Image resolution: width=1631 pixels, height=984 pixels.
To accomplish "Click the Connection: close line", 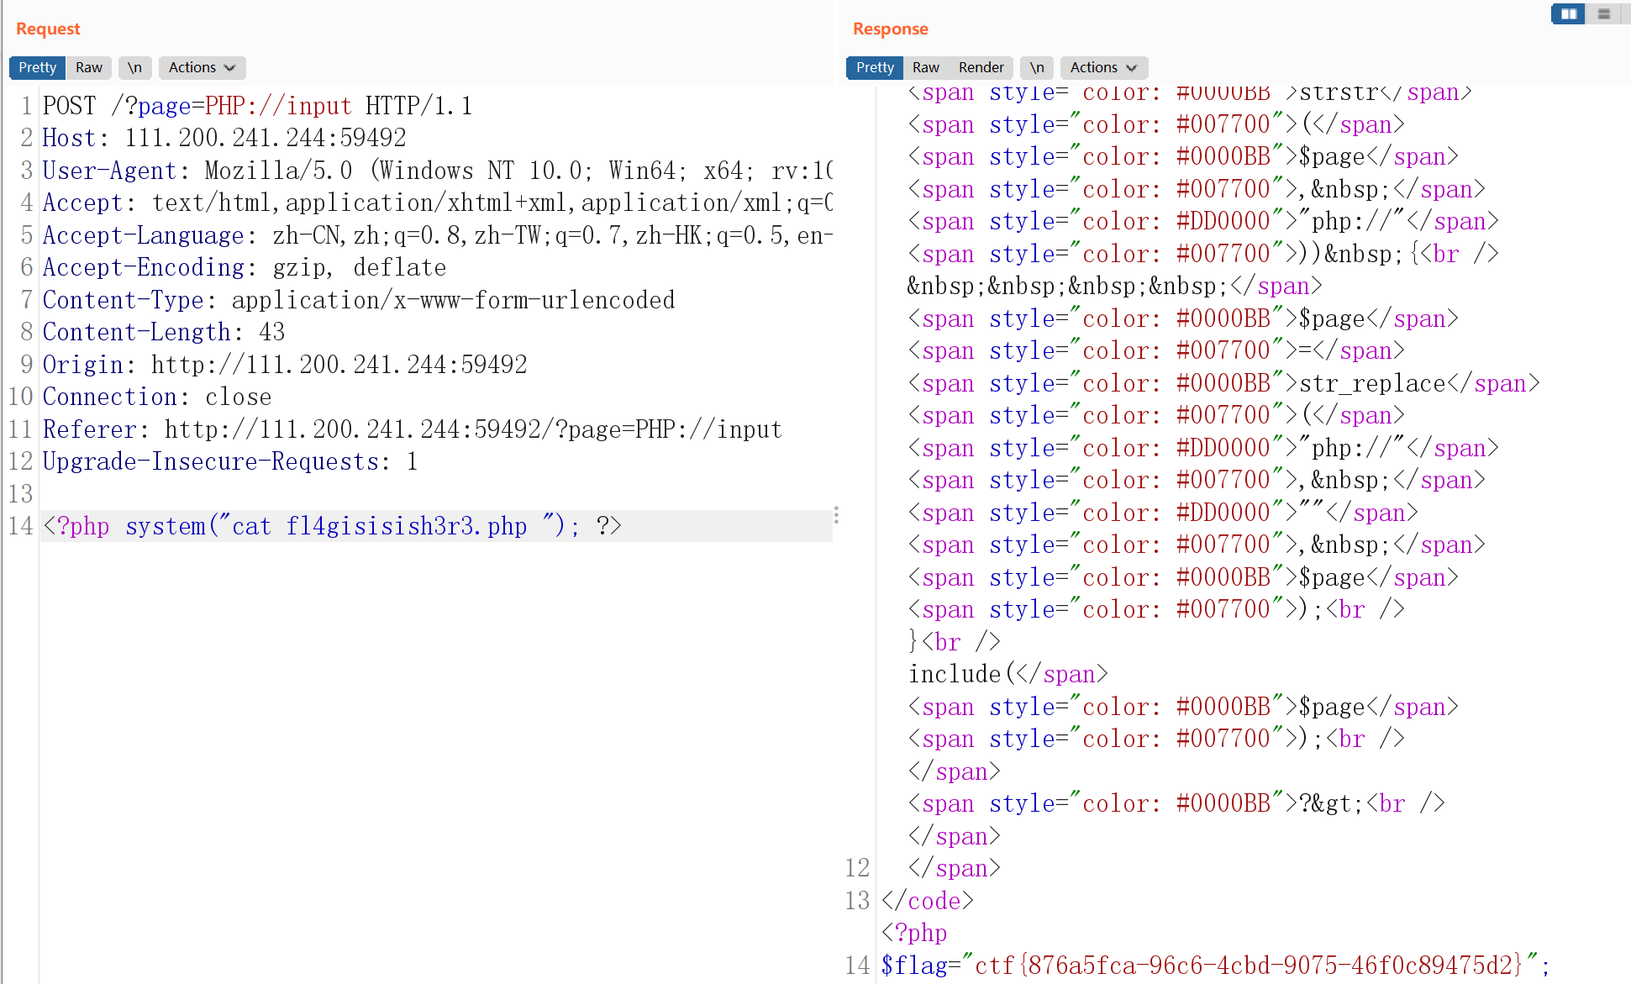I will pyautogui.click(x=157, y=397).
